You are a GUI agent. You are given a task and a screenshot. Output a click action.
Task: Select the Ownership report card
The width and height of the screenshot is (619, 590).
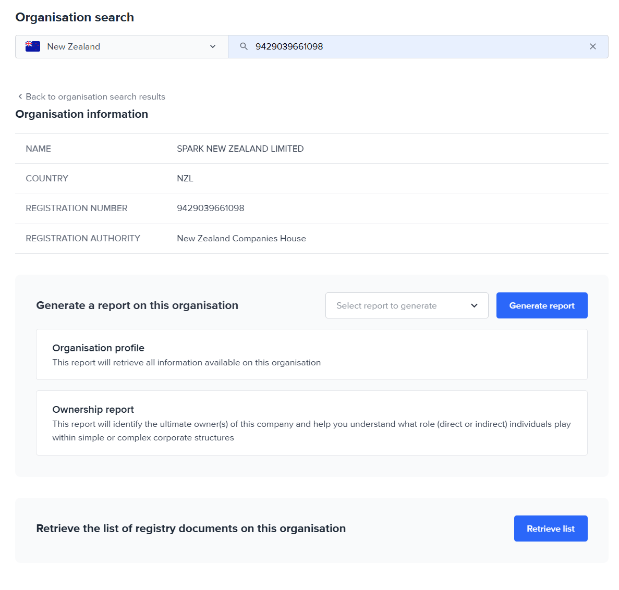[311, 423]
